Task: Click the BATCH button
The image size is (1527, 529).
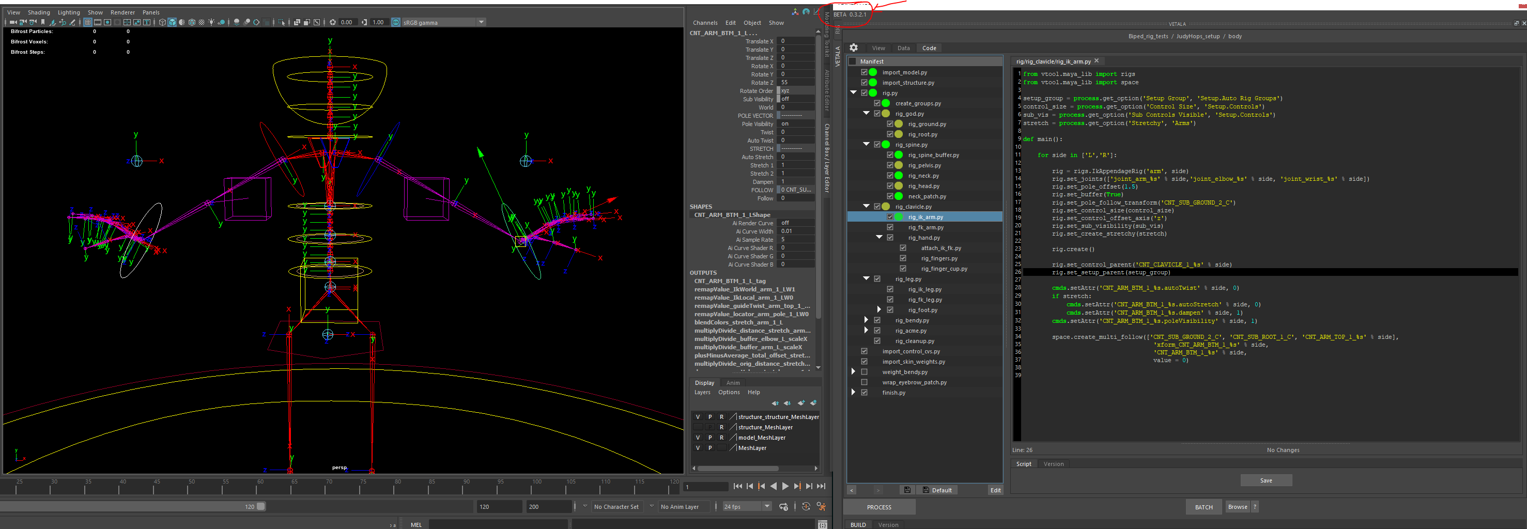Action: 1204,507
